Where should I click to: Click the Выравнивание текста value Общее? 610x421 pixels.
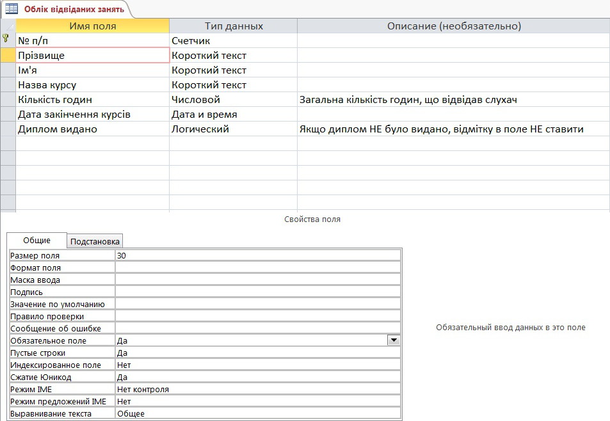(x=257, y=414)
